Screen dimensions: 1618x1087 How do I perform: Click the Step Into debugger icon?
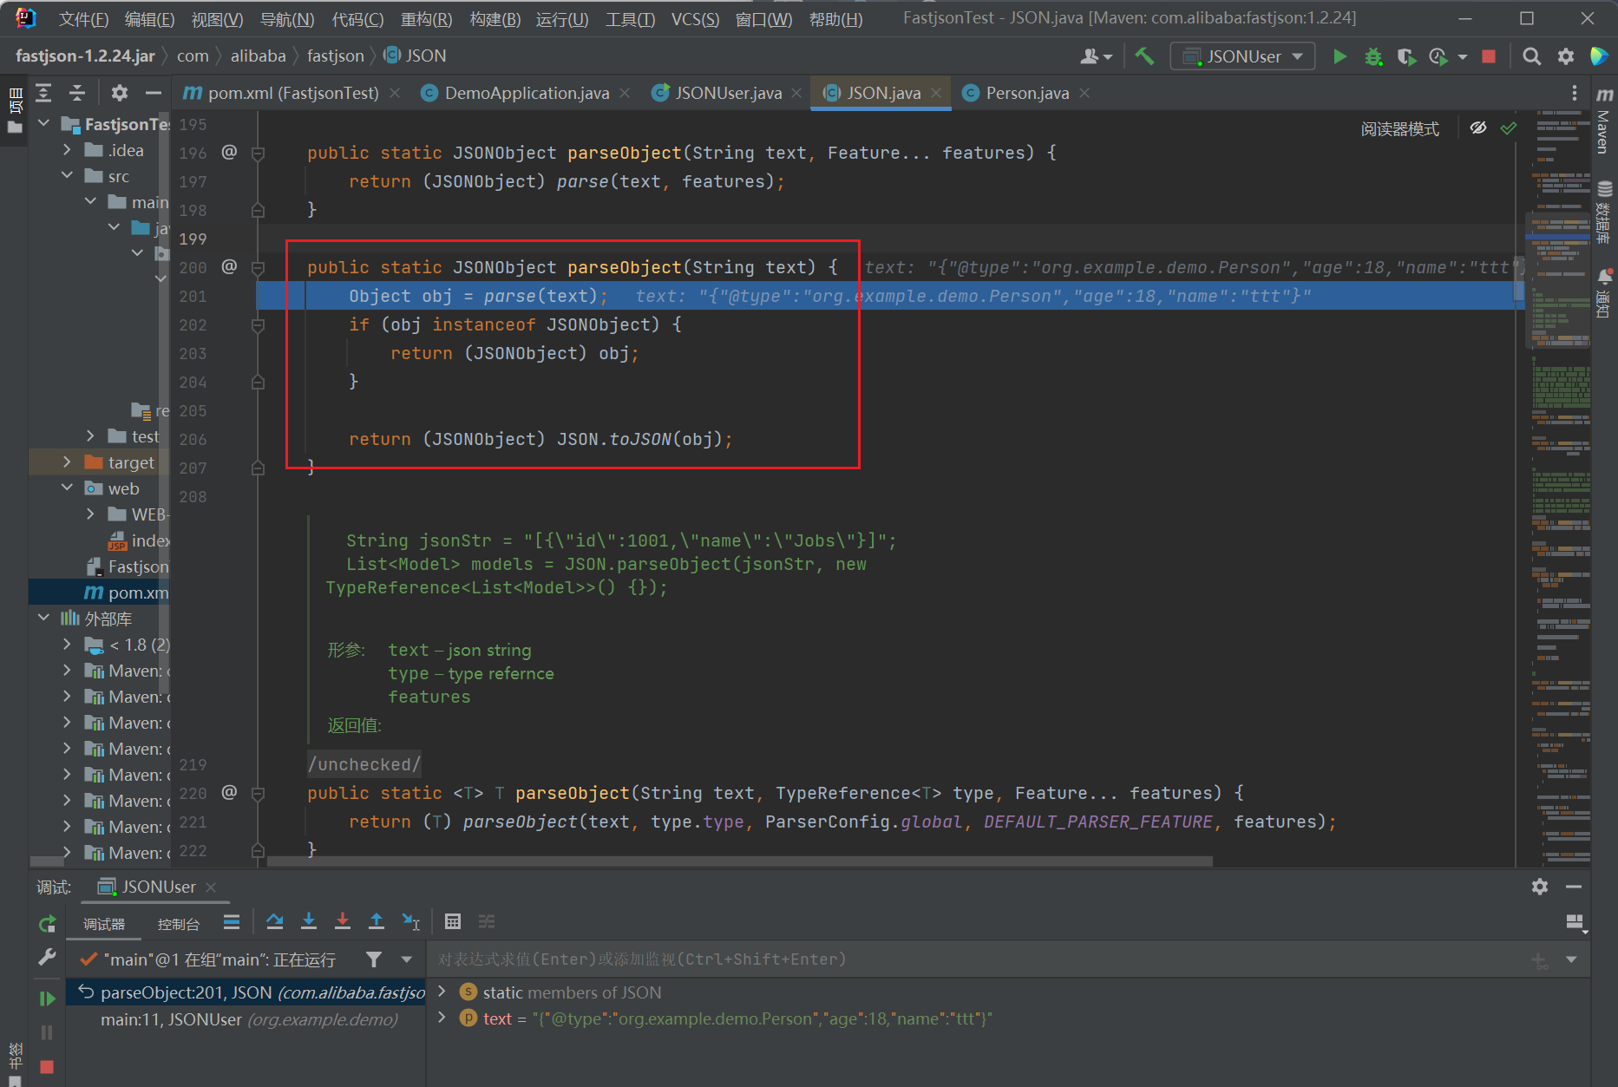(x=309, y=921)
